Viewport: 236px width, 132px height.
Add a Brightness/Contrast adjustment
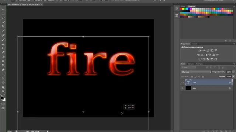(x=200, y=51)
